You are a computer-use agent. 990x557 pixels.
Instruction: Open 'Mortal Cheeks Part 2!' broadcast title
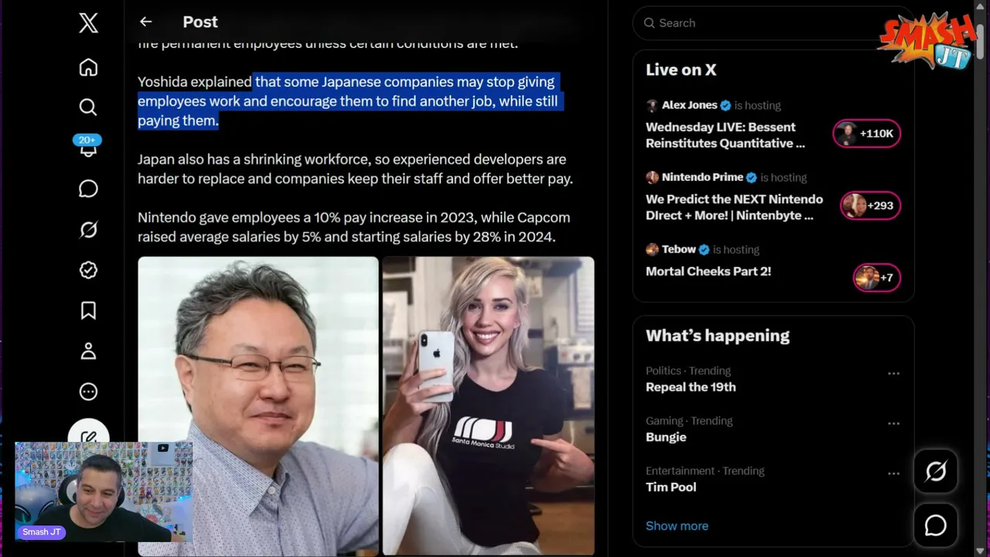click(x=708, y=272)
